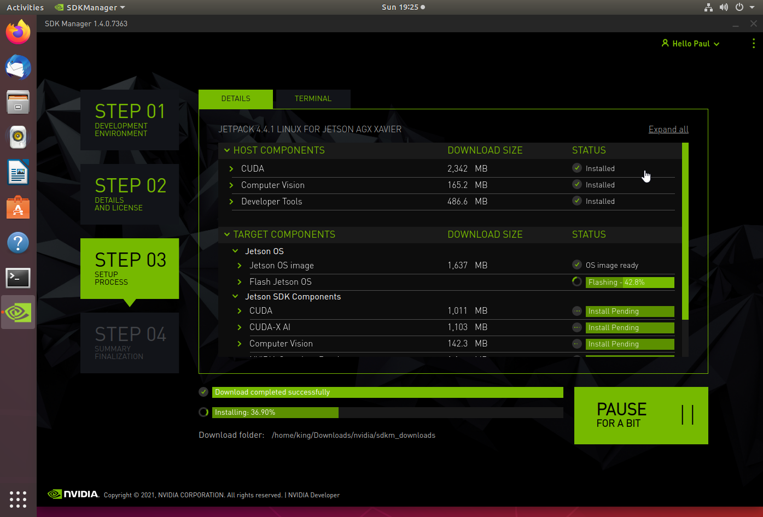Screen dimensions: 763x517
Task: Click target CUDA pending status icon
Action: [x=577, y=311]
